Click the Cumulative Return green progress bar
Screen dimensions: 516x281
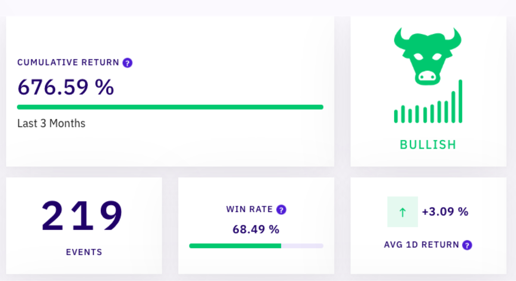(170, 107)
